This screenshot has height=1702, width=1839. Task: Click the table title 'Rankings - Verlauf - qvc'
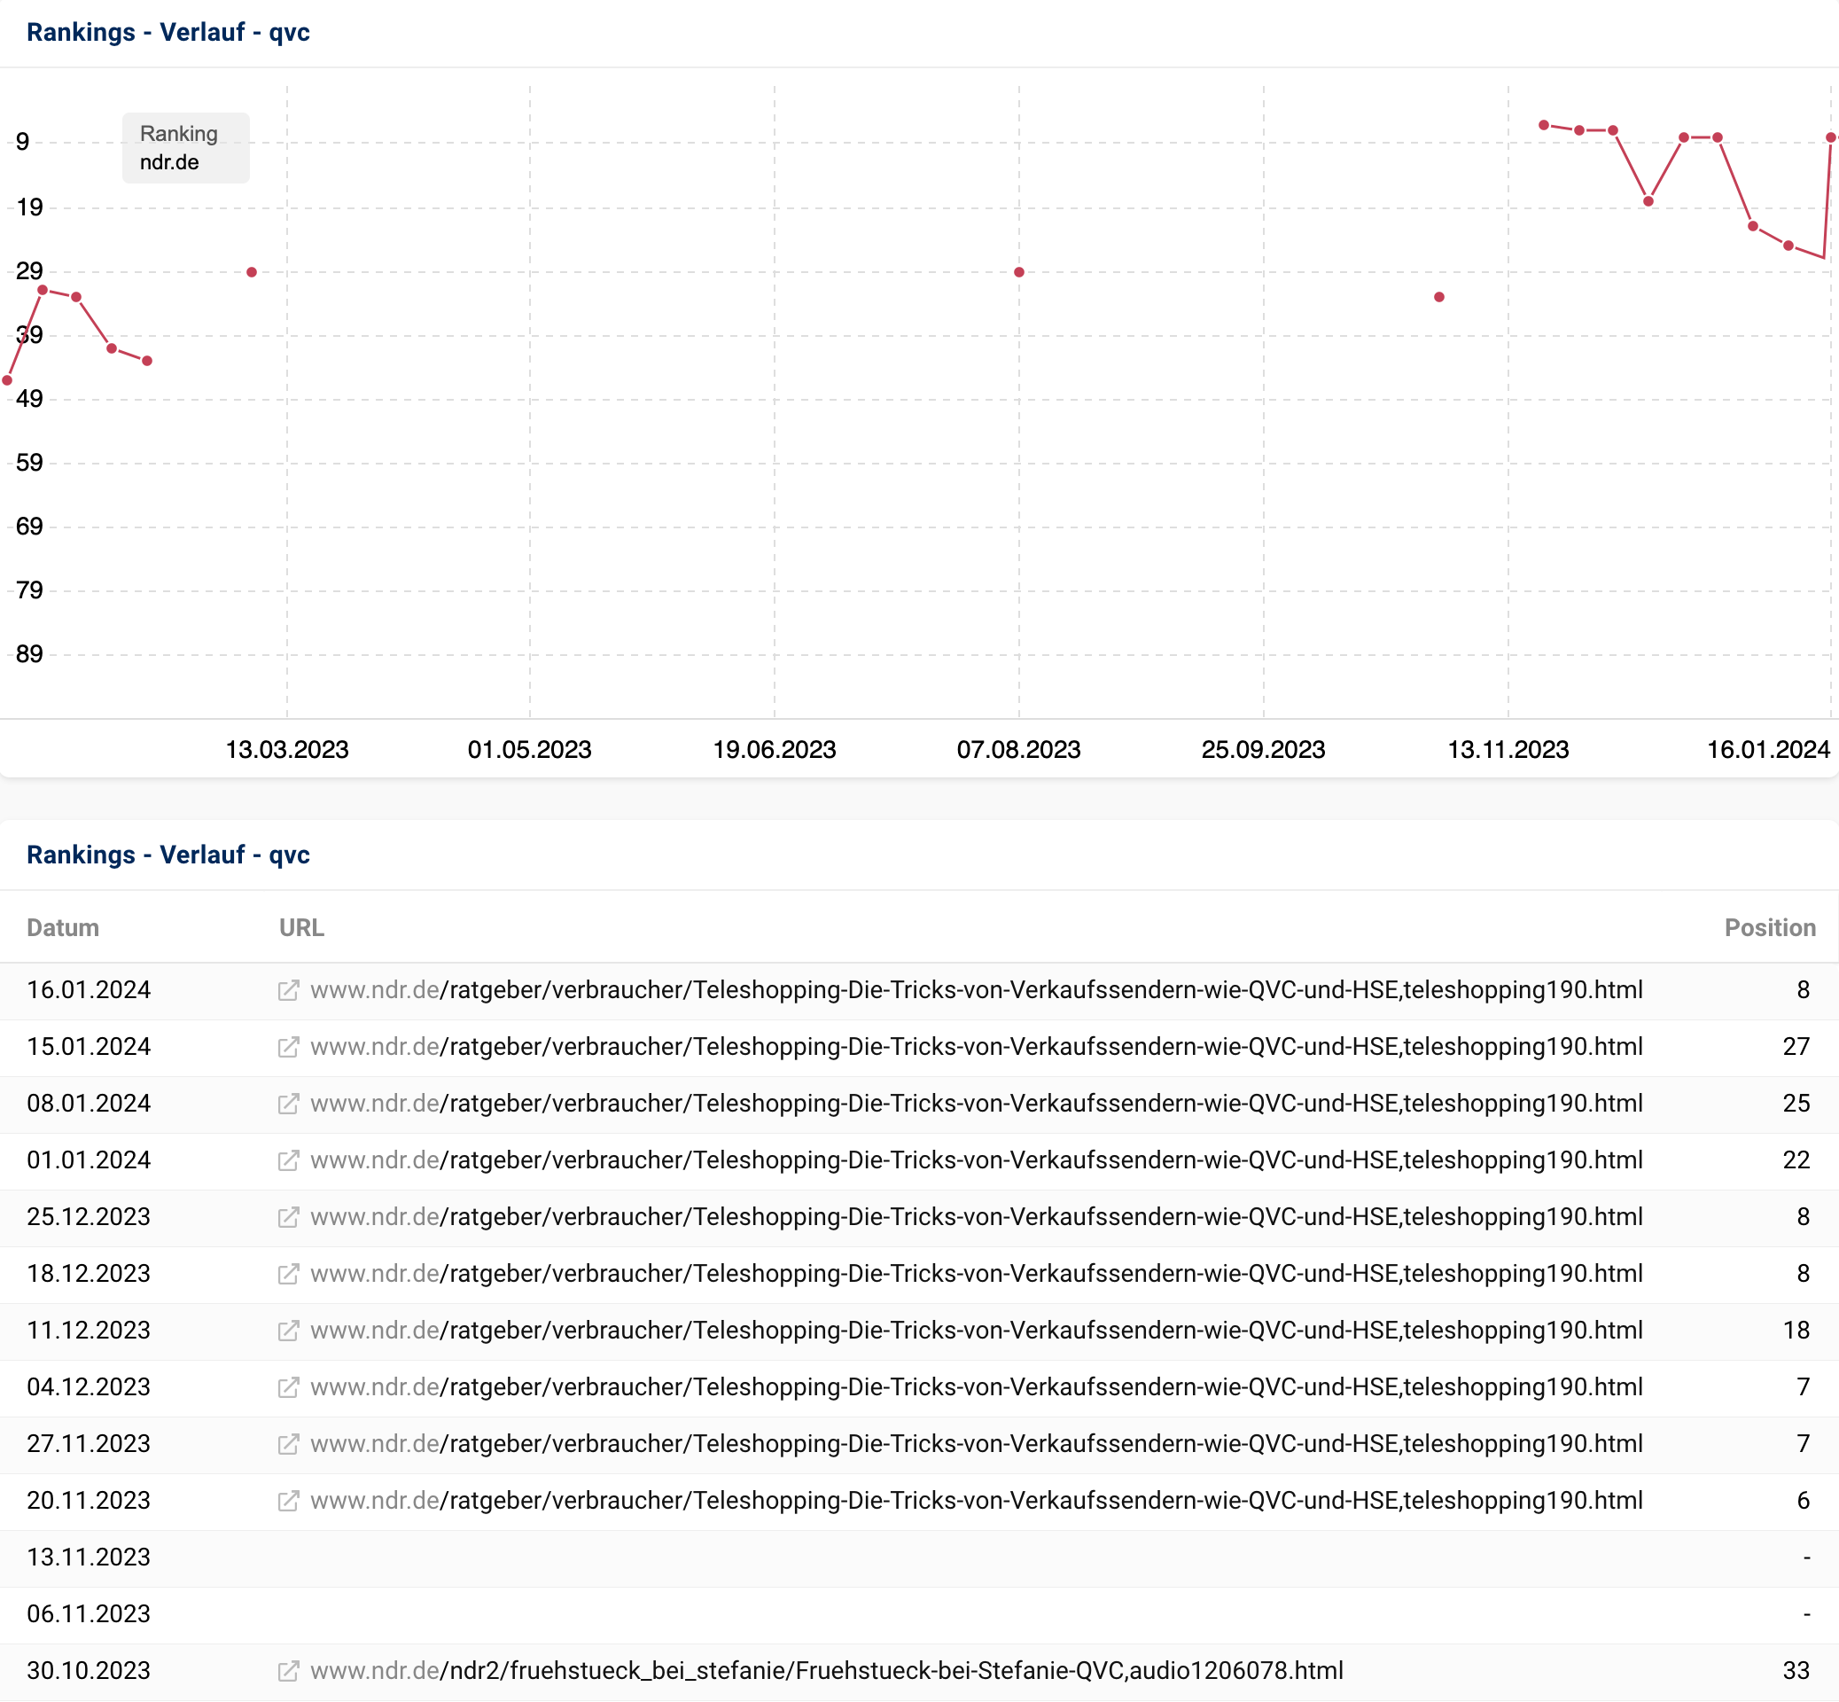click(x=168, y=855)
